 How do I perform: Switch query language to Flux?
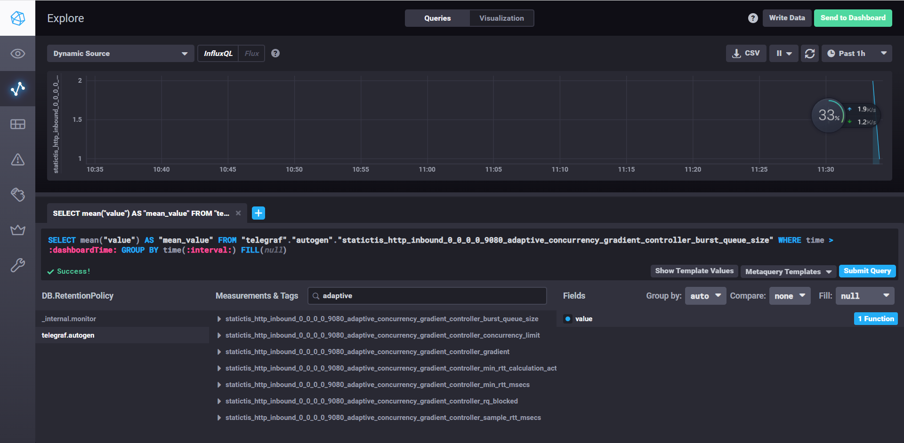[251, 54]
